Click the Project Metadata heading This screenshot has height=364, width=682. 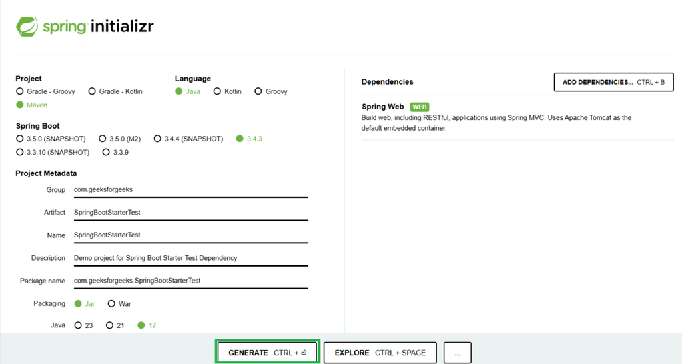point(46,173)
